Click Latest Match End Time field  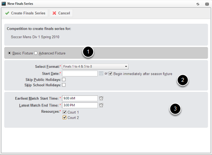(x=80, y=105)
